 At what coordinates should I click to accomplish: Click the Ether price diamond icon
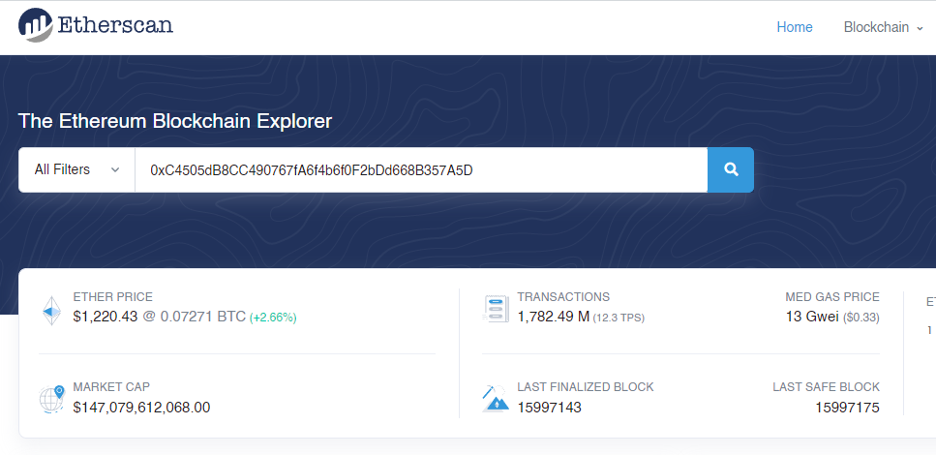click(52, 311)
